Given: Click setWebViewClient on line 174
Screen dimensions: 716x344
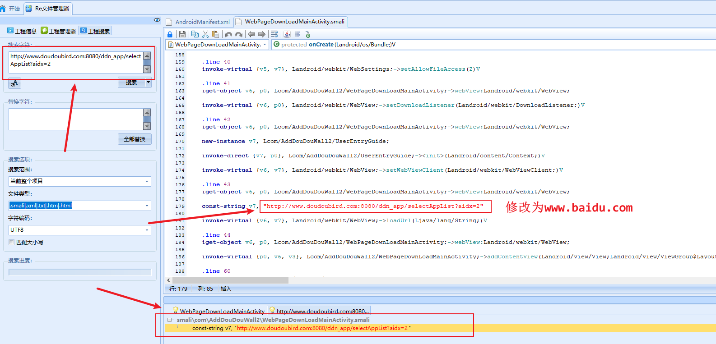Looking at the screenshot, I should click(x=415, y=170).
